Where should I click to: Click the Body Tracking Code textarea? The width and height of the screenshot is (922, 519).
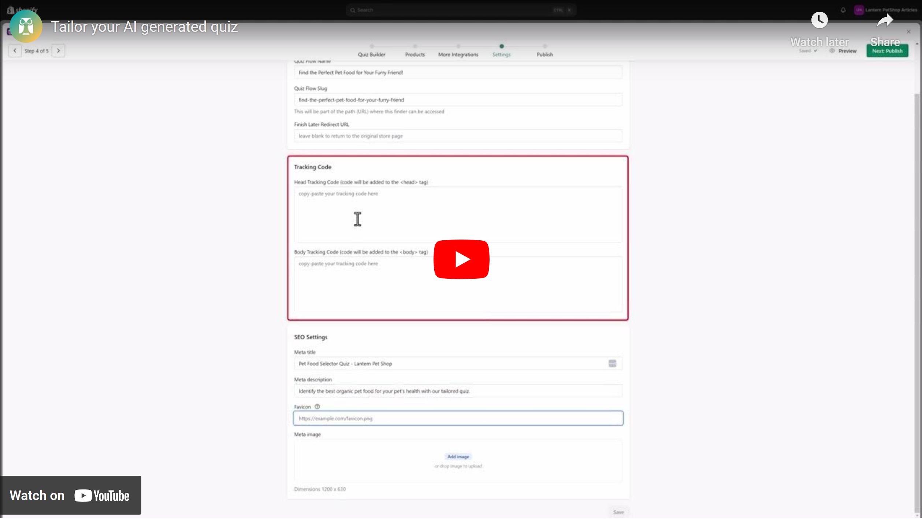458,285
